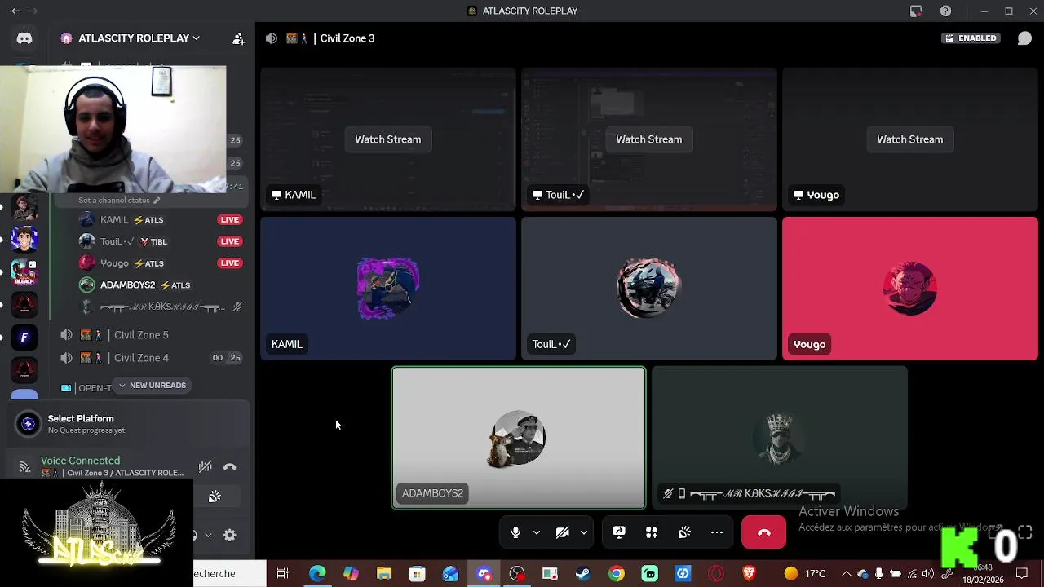
Task: Select the ADAMBOYS2 participant tile
Action: [519, 438]
